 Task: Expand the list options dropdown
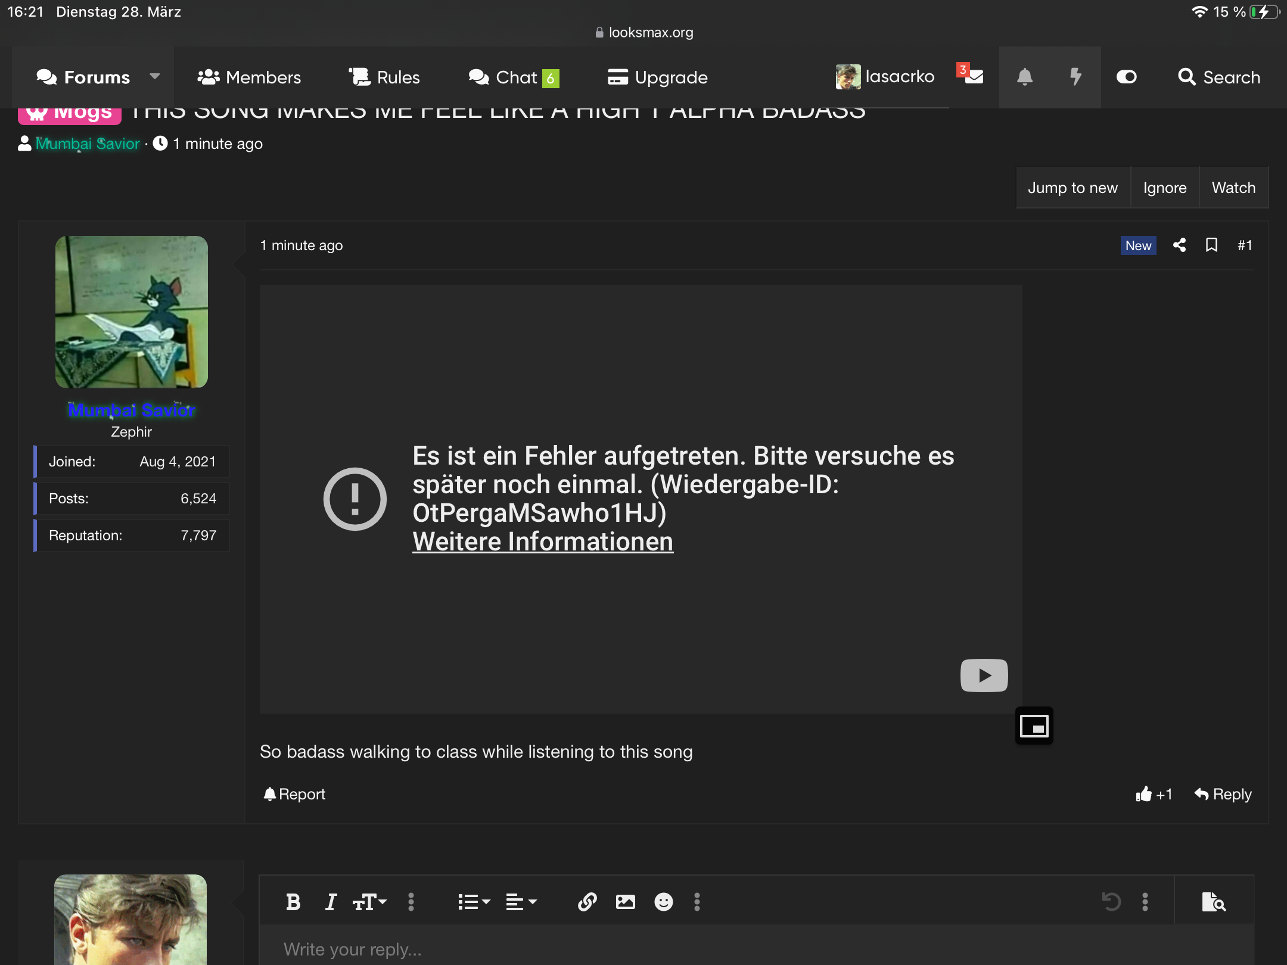click(474, 902)
